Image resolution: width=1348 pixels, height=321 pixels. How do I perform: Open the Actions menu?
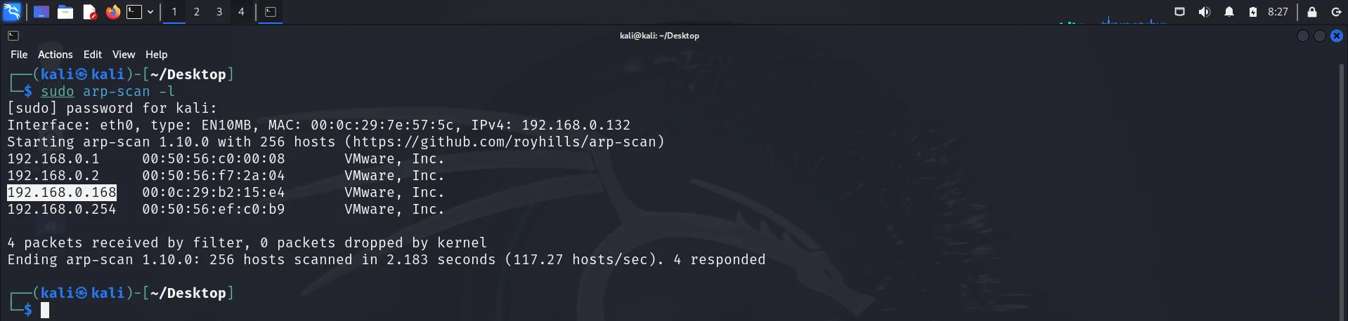(55, 55)
